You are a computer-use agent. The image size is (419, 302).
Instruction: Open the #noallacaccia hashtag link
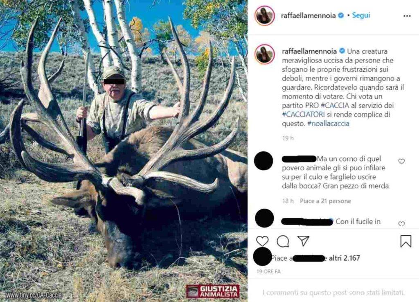328,124
